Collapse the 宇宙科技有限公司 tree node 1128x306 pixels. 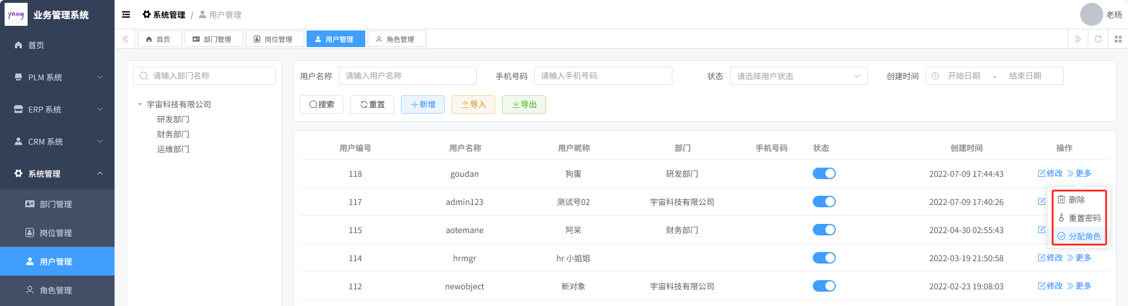tap(140, 104)
